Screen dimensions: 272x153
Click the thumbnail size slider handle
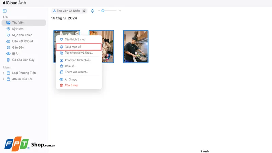click(103, 11)
